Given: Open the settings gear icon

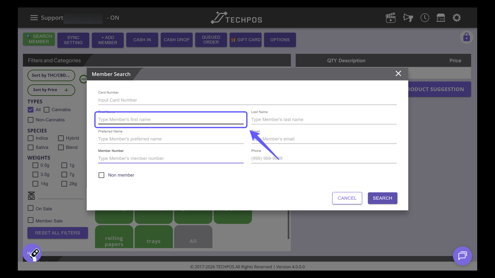Looking at the screenshot, I should coord(457,18).
